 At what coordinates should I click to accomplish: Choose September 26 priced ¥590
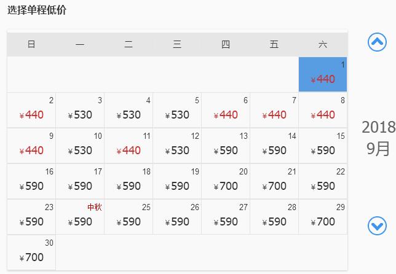[x=177, y=217]
